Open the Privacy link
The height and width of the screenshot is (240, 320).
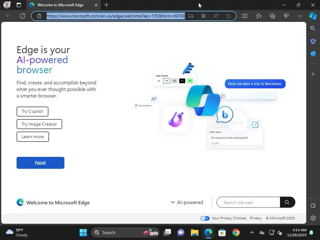coord(256,218)
